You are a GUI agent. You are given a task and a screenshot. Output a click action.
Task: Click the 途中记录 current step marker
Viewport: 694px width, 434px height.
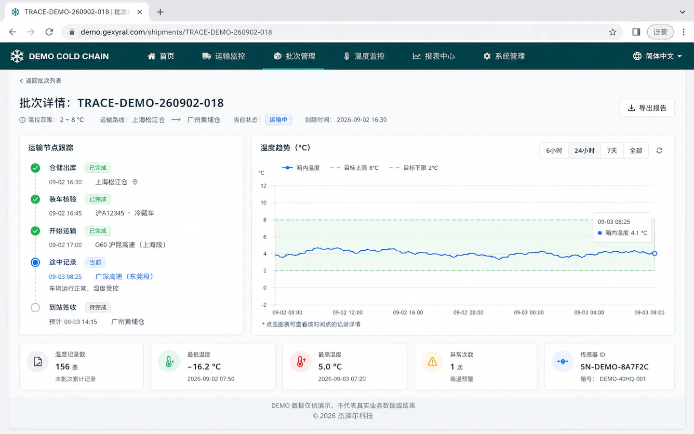point(35,262)
